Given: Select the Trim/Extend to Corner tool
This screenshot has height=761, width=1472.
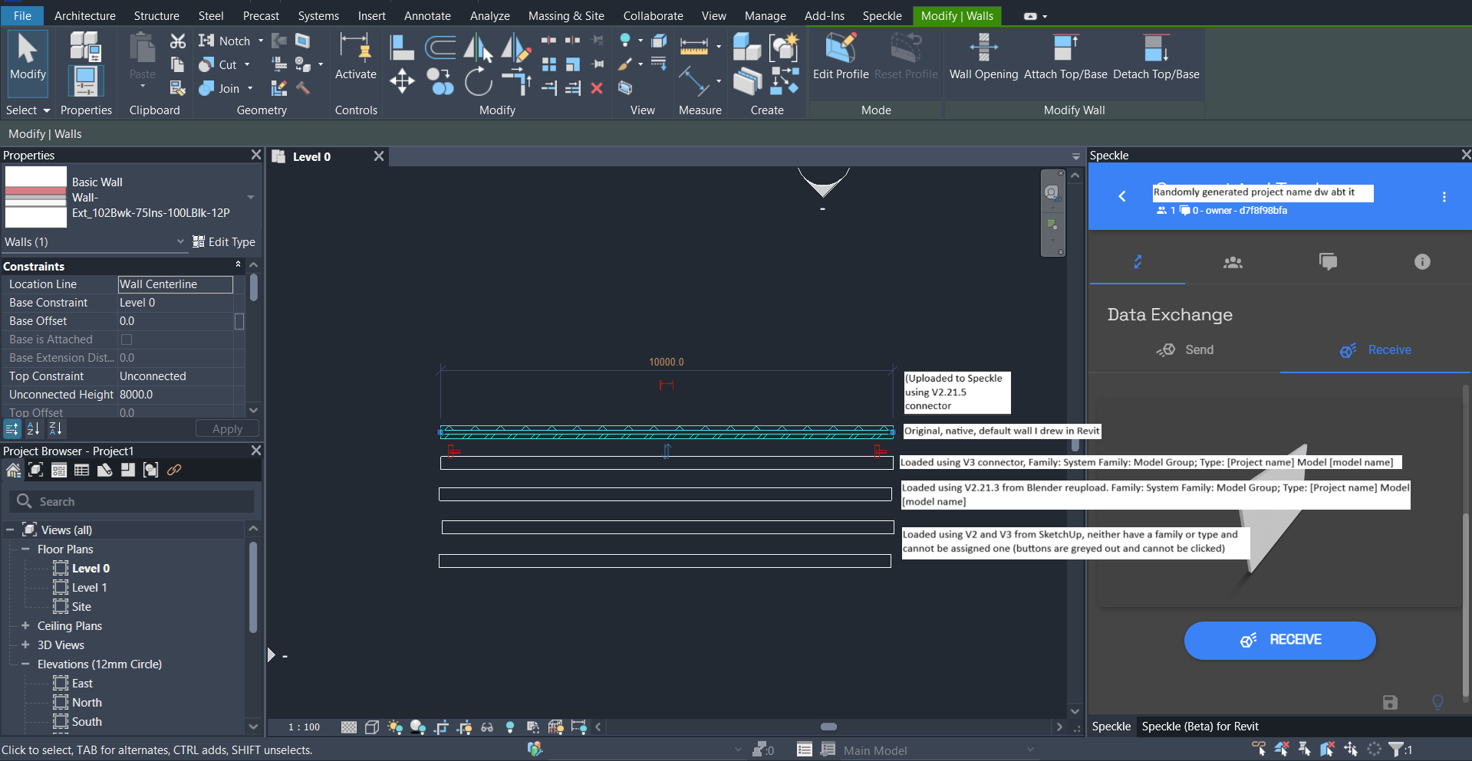Looking at the screenshot, I should tap(516, 80).
